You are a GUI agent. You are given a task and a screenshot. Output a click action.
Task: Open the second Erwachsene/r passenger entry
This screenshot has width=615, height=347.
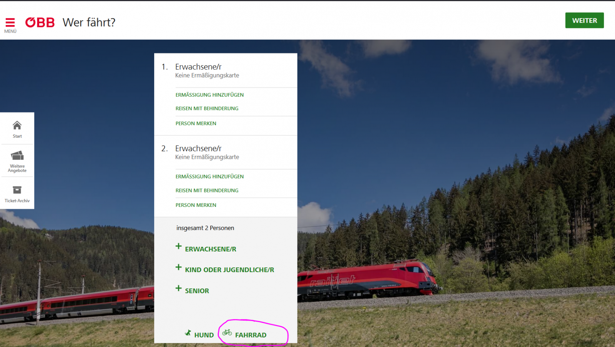tap(198, 149)
